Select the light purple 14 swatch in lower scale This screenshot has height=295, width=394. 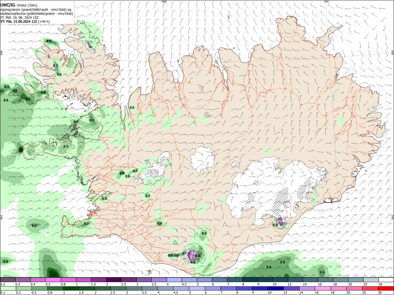click(x=307, y=288)
